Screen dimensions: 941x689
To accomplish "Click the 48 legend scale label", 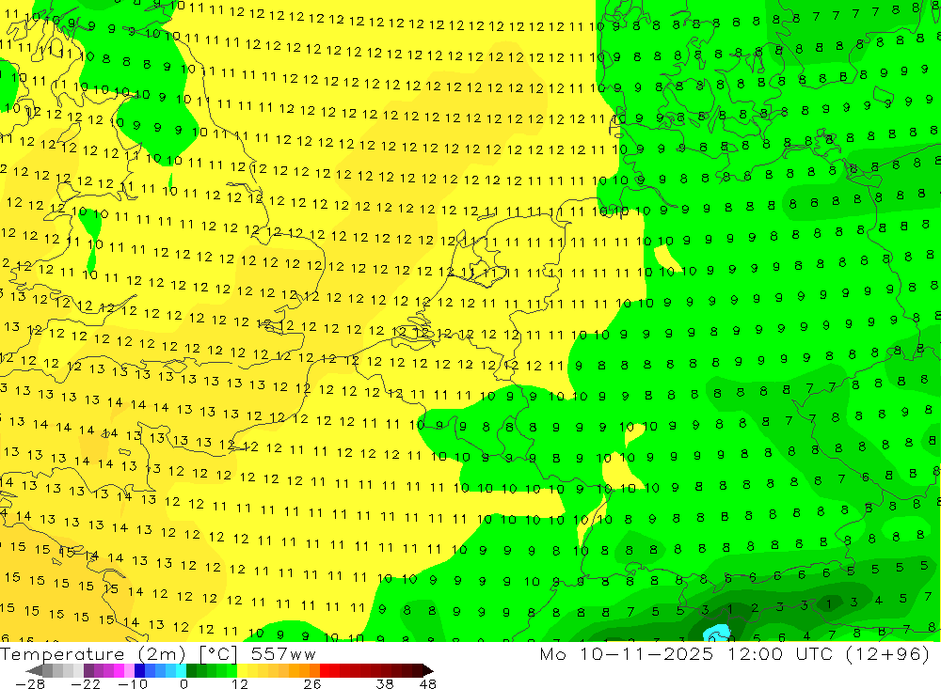I will click(428, 684).
